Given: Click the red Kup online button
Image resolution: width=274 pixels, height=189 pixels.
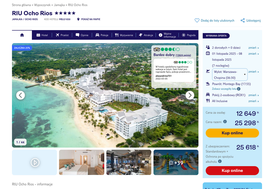Looking at the screenshot, I should tap(232, 171).
